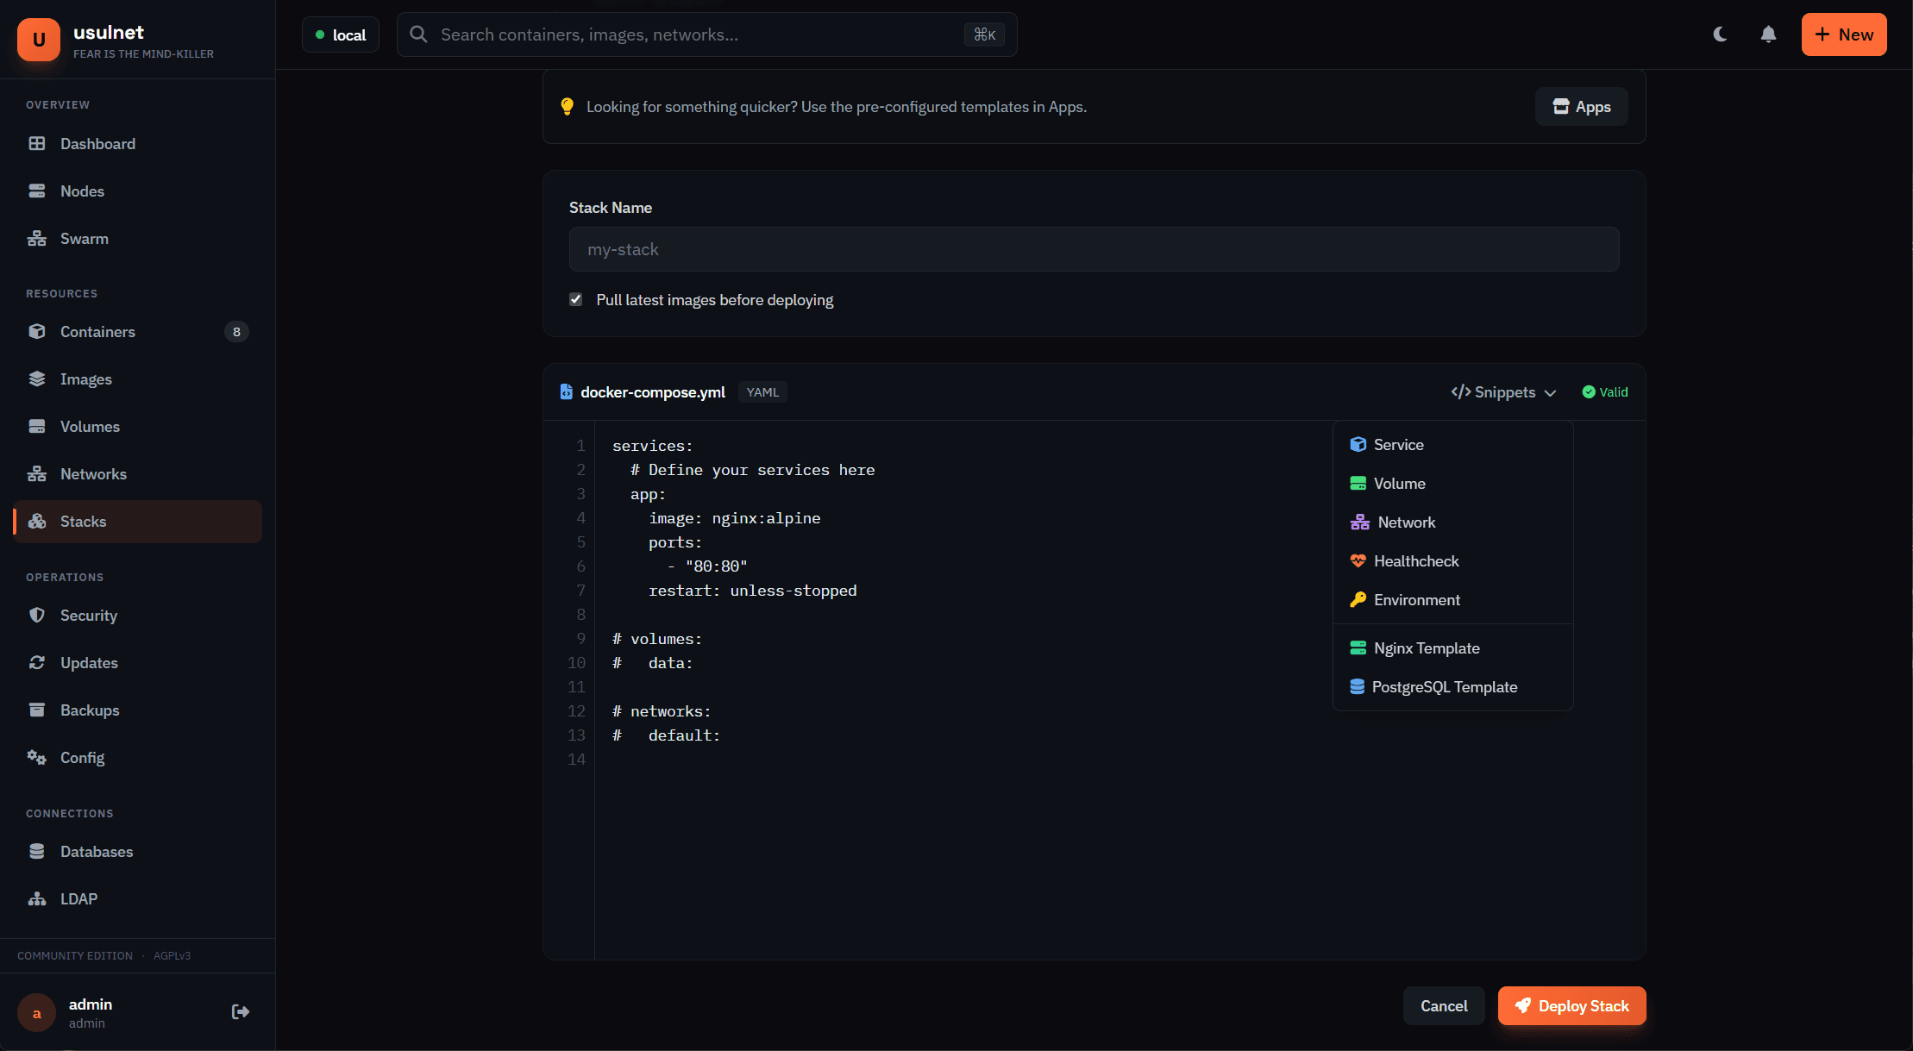Insert the Healthcheck snippet

pos(1415,560)
